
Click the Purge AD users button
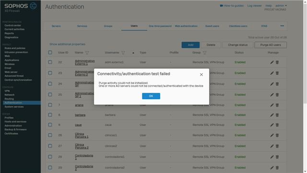coord(271,45)
